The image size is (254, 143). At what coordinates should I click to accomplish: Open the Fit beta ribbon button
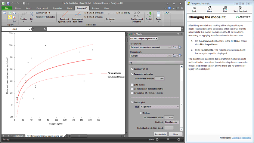pyautogui.click(x=31, y=16)
